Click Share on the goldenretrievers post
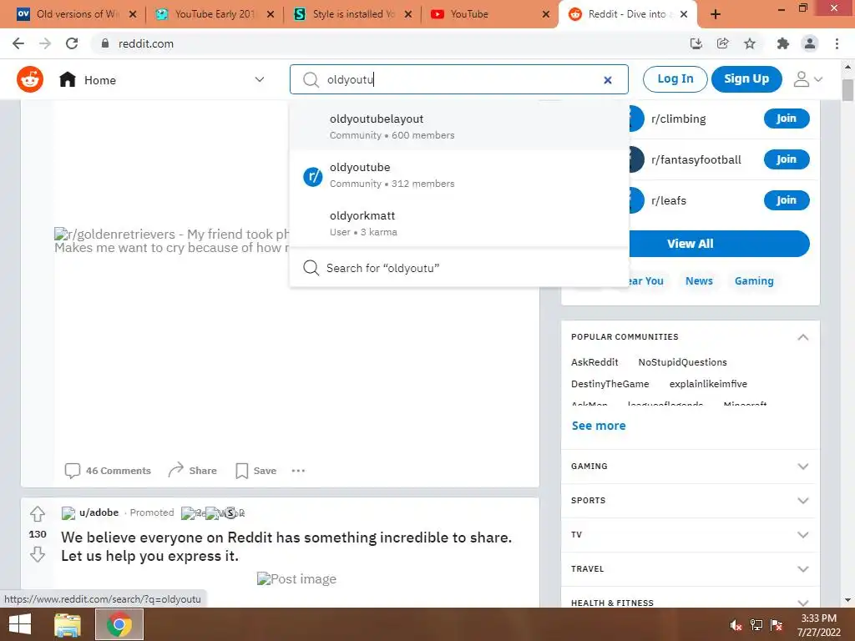The height and width of the screenshot is (641, 855). tap(193, 471)
